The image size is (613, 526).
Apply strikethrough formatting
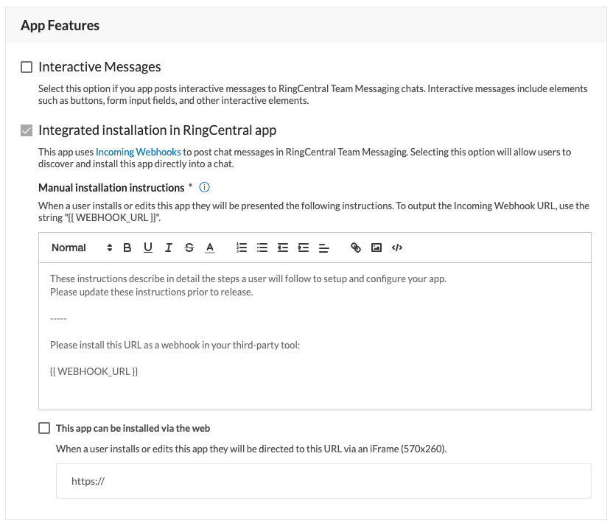189,248
